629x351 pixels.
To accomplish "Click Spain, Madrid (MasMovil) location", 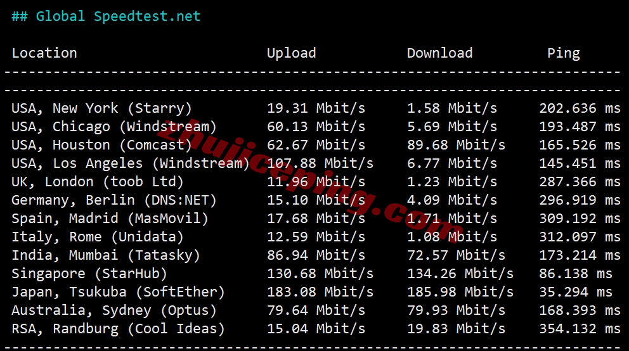I will pyautogui.click(x=110, y=219).
